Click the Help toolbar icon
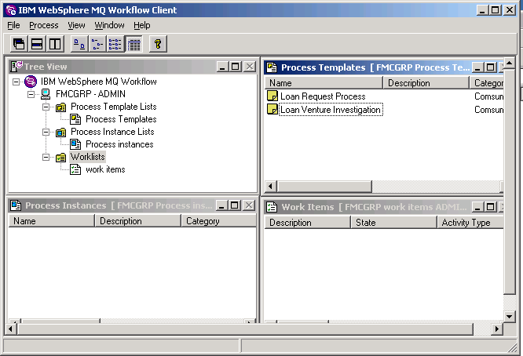This screenshot has height=356, width=523. (158, 44)
